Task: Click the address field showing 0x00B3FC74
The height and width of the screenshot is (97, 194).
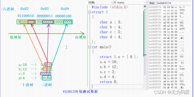Action: click(x=174, y=3)
